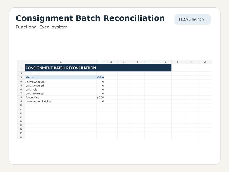Select row 17 header

click(21, 133)
